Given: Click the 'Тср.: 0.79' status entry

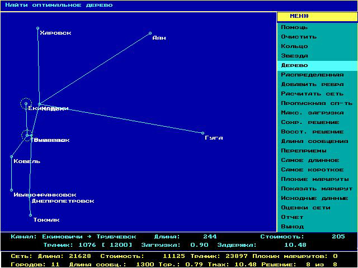Looking at the screenshot, I should point(181,265).
